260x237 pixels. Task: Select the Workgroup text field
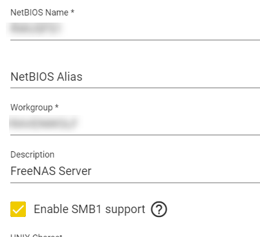[135, 123]
